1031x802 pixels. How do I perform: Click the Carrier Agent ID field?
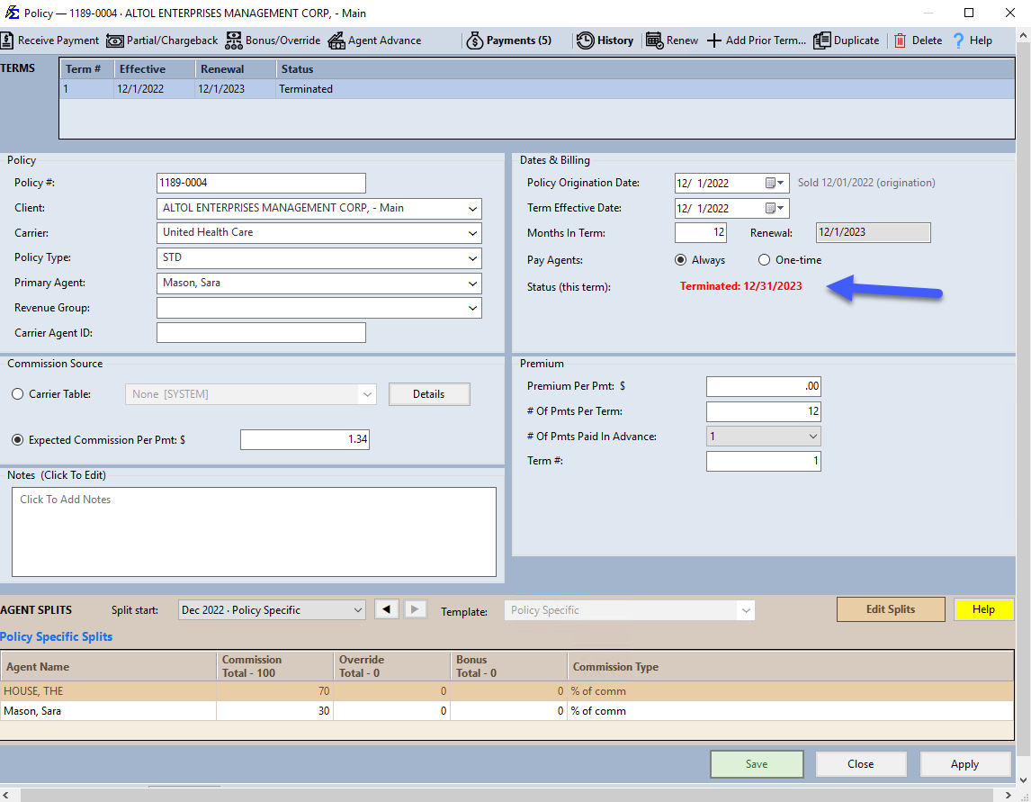click(x=261, y=333)
